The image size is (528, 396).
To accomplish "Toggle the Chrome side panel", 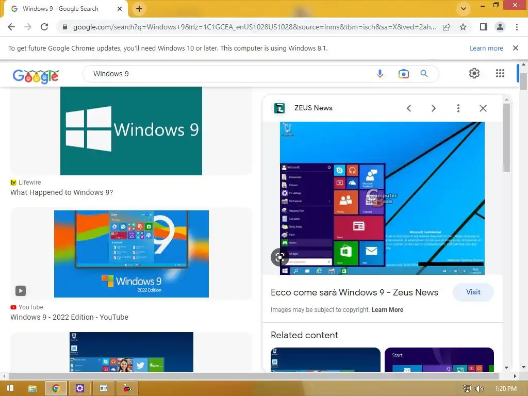I will [484, 27].
